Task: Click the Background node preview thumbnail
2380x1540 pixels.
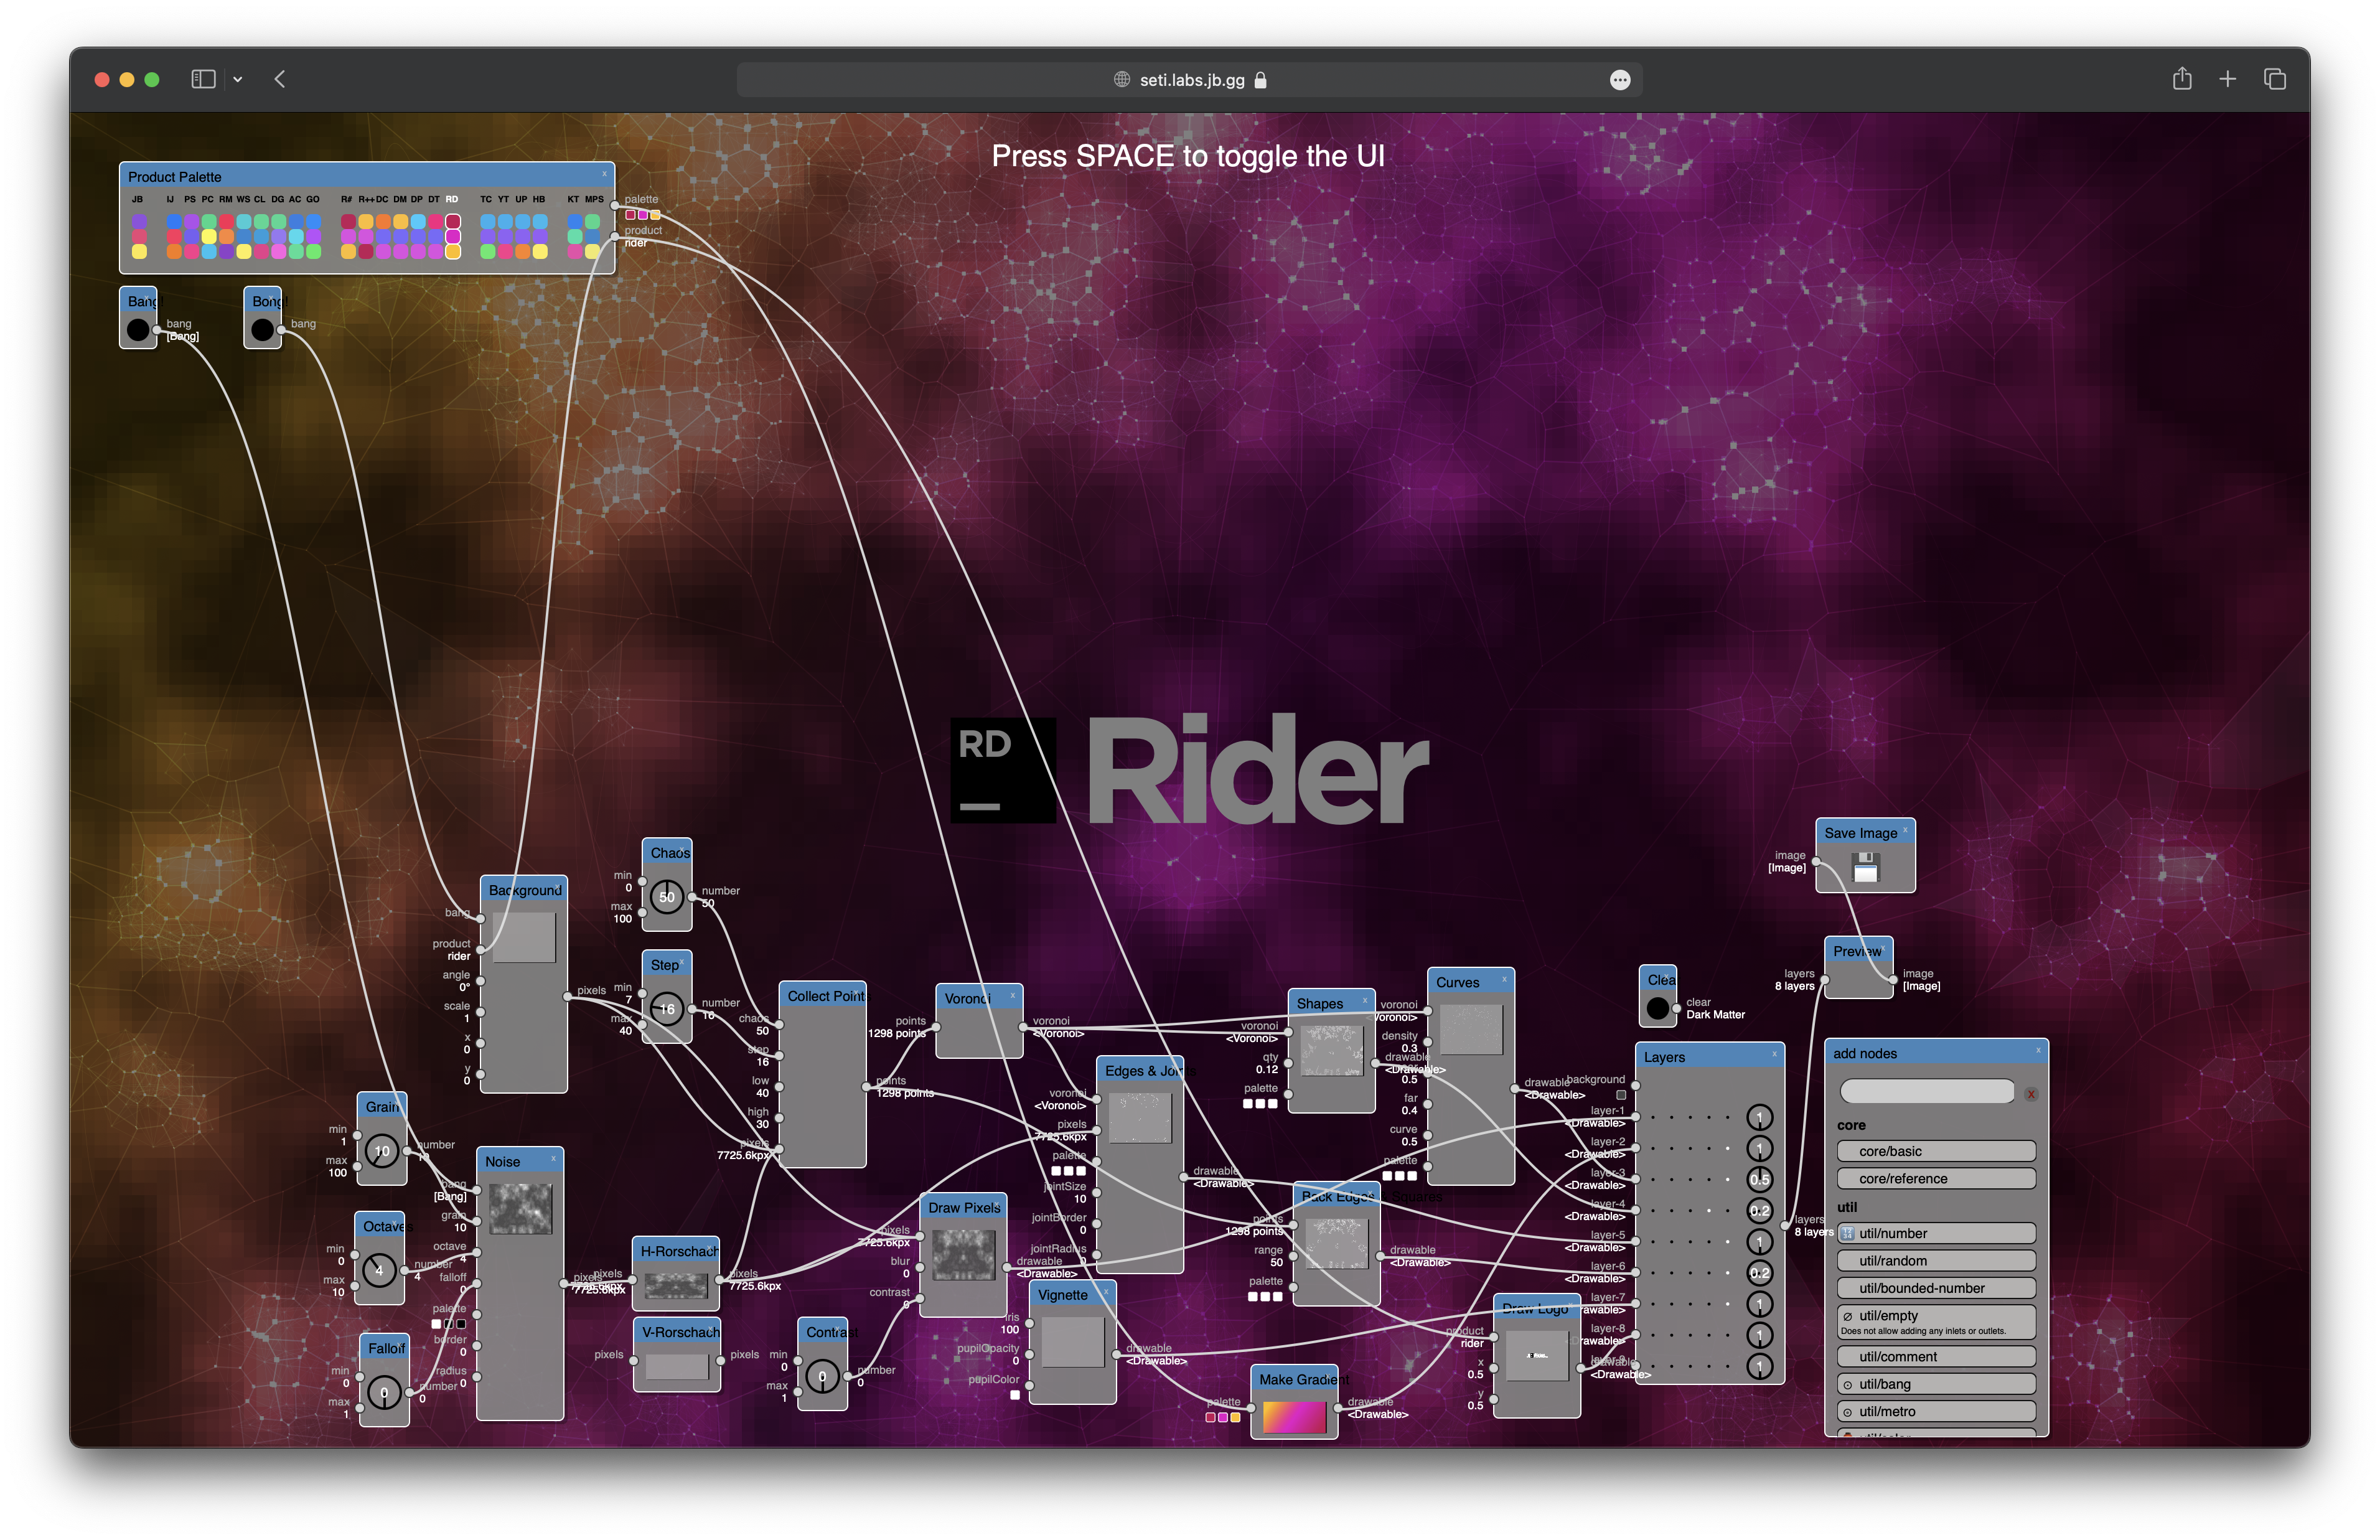Action: 524,937
